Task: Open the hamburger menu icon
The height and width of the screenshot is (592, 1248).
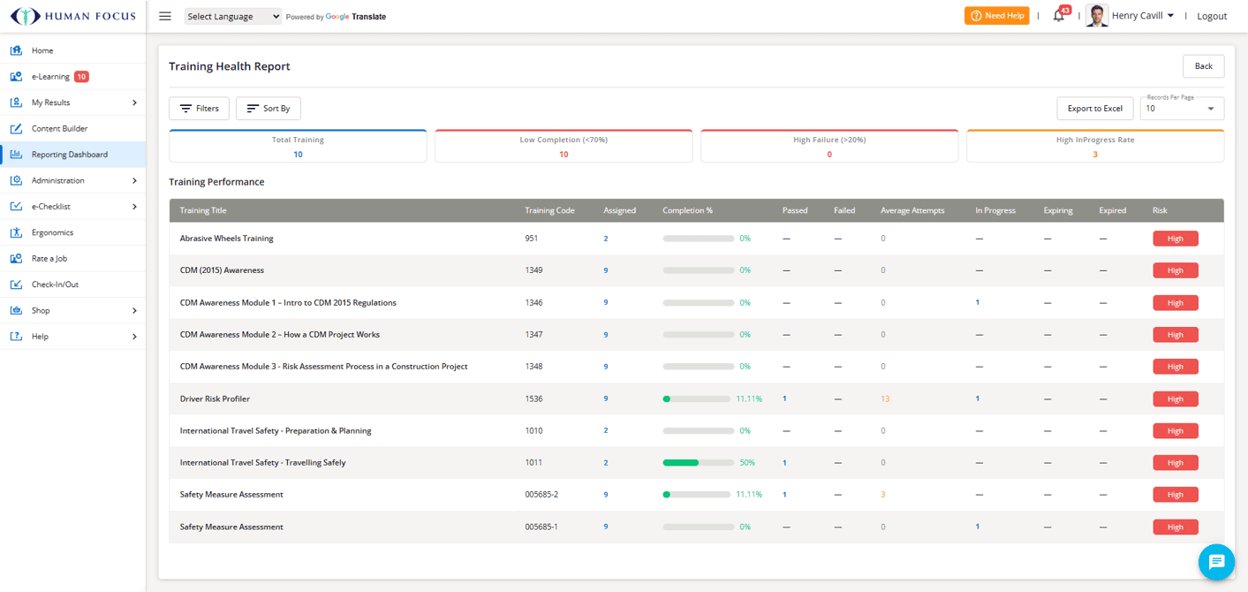Action: 165,16
